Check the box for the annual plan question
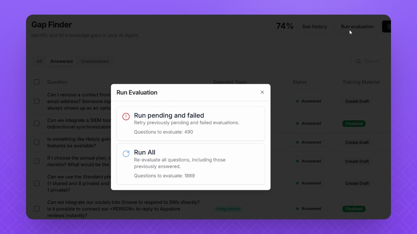Screen dimensions: 417x234 click(37, 161)
